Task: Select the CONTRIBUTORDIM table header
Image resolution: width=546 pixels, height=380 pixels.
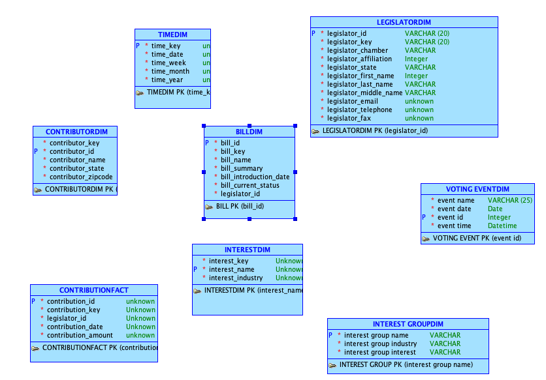Action: pyautogui.click(x=75, y=132)
